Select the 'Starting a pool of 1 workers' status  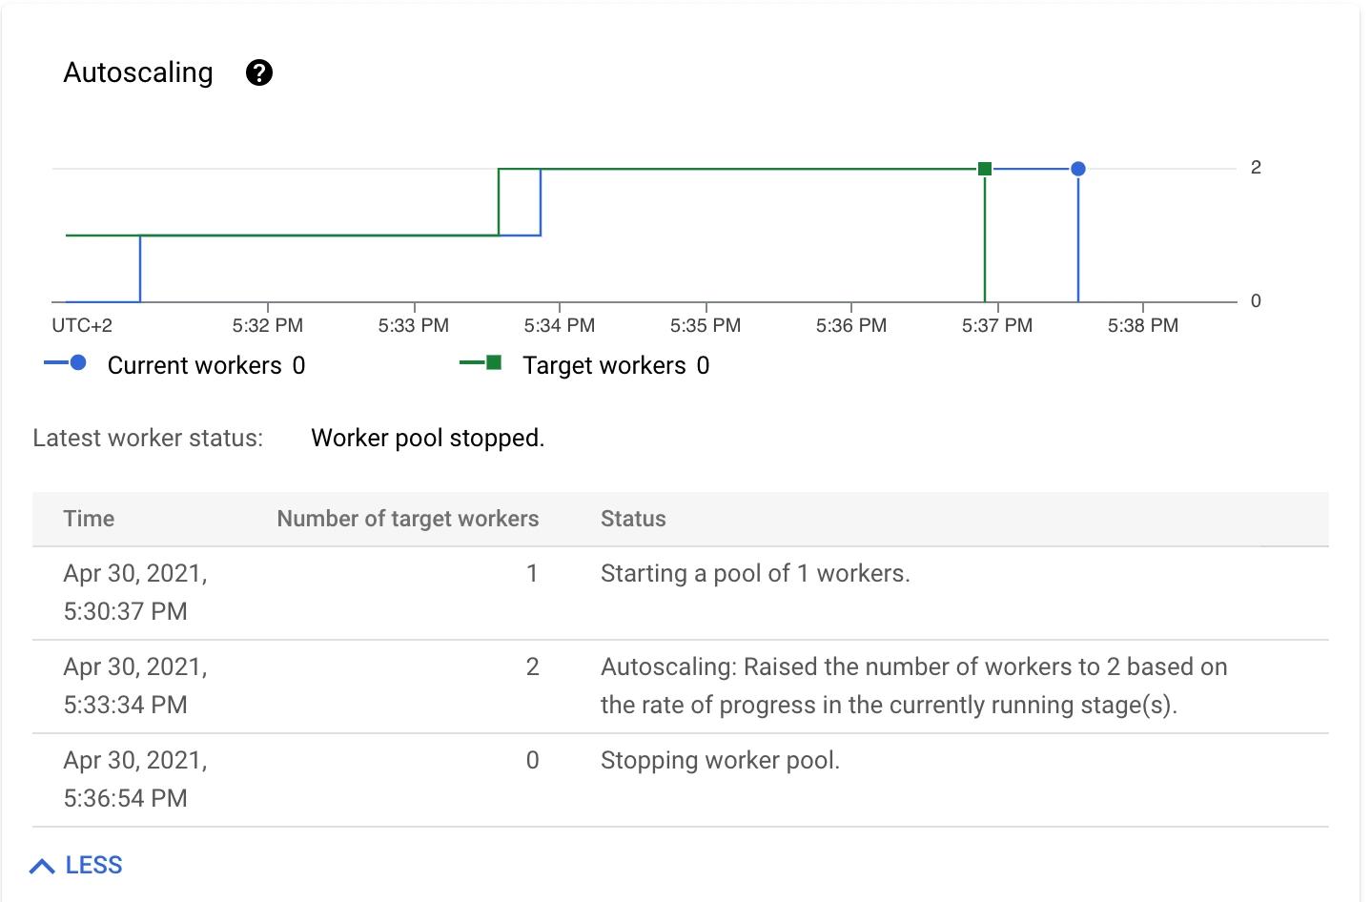755,574
